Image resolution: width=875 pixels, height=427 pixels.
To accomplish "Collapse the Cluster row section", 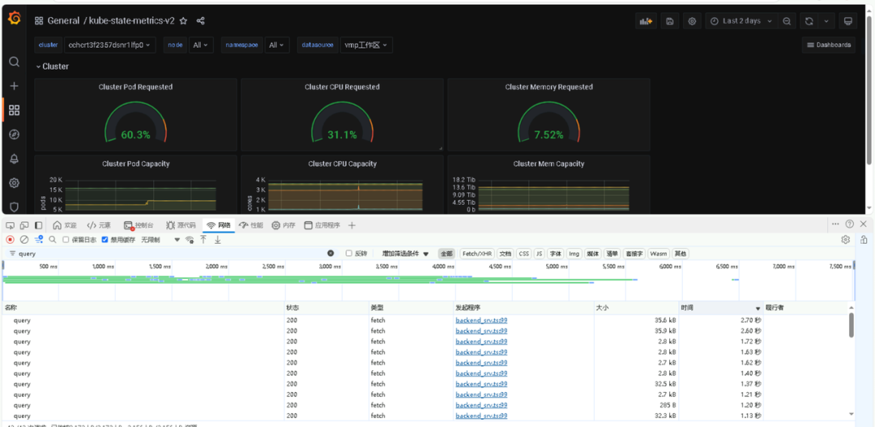I will [x=52, y=66].
